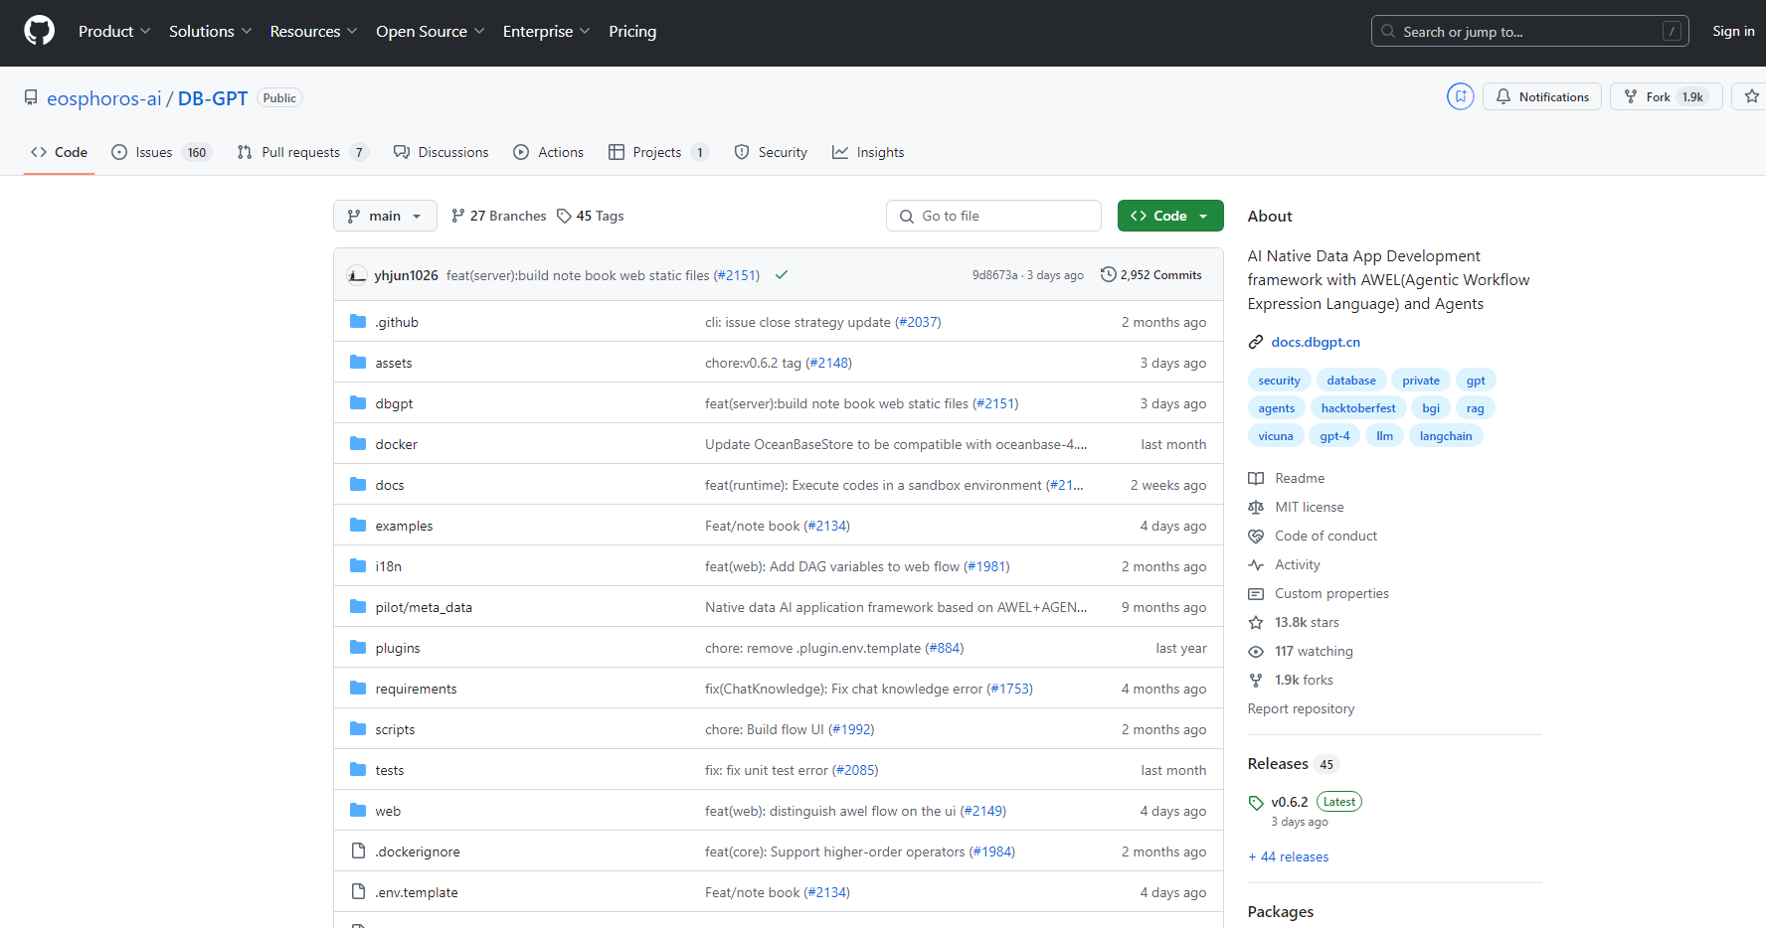Expand the Product navigation menu
This screenshot has height=928, width=1766.
point(113,31)
